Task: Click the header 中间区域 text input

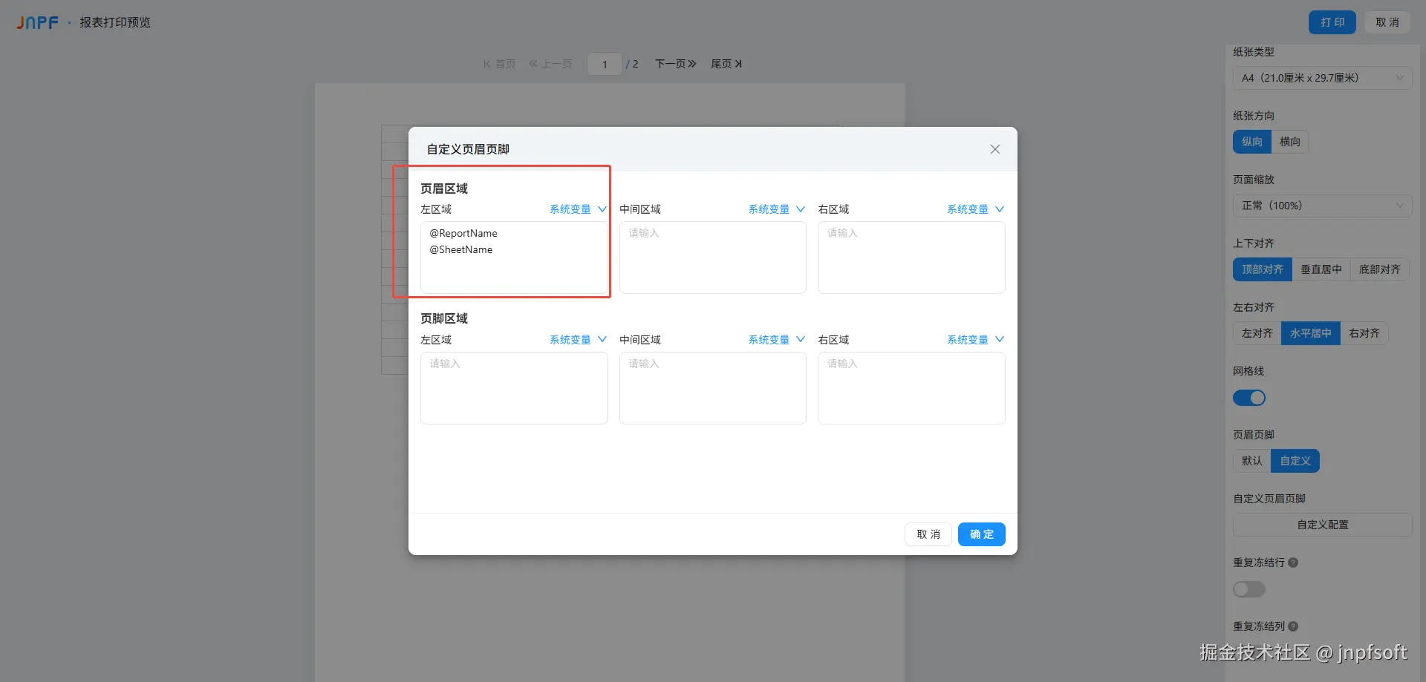Action: pyautogui.click(x=713, y=258)
